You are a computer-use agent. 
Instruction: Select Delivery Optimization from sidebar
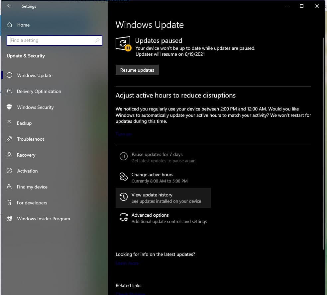click(39, 91)
